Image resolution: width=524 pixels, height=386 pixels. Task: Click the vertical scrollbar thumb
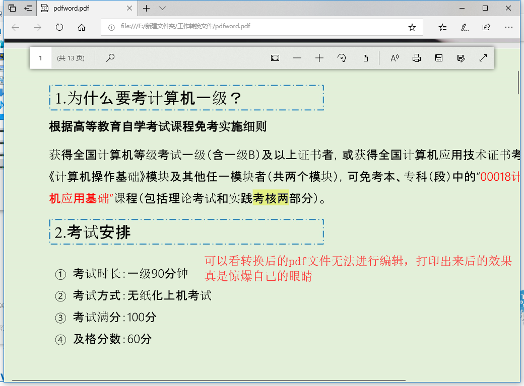(518, 82)
